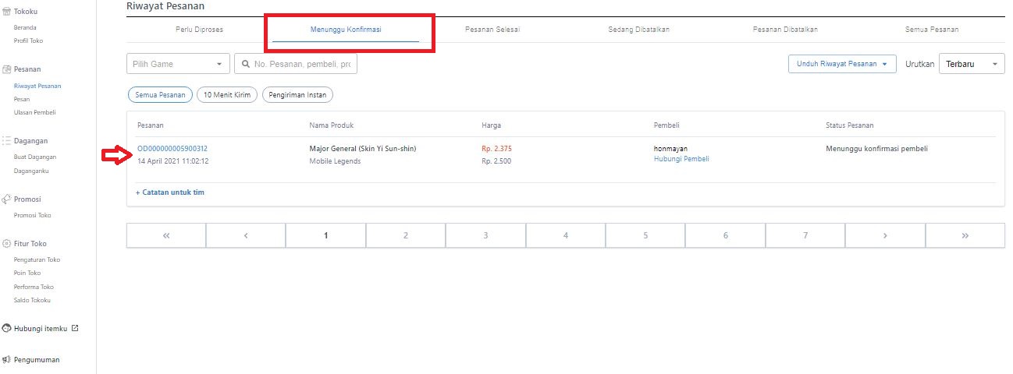Click the Pesanan section icon in sidebar
This screenshot has width=1013, height=374.
(x=6, y=69)
